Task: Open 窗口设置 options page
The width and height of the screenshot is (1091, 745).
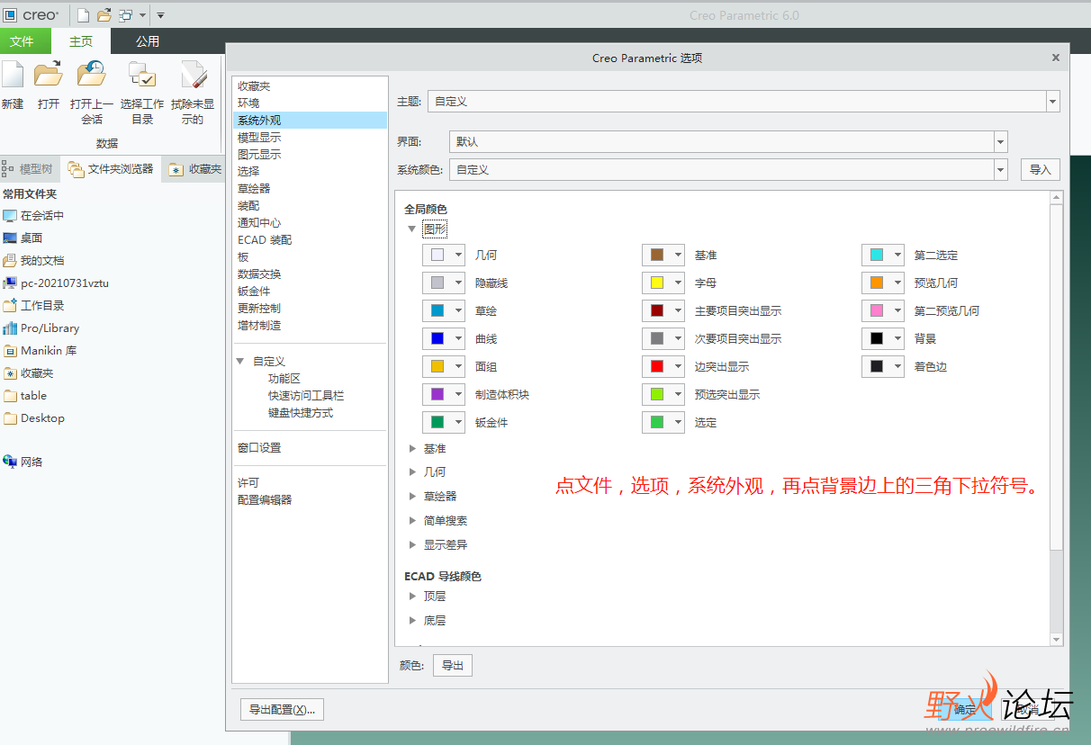Action: pyautogui.click(x=259, y=448)
